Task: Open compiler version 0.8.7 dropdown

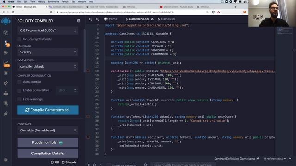Action: pyautogui.click(x=48, y=30)
